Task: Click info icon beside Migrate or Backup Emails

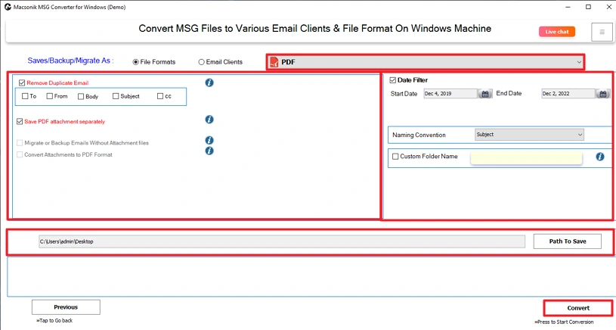Action: coord(209,141)
